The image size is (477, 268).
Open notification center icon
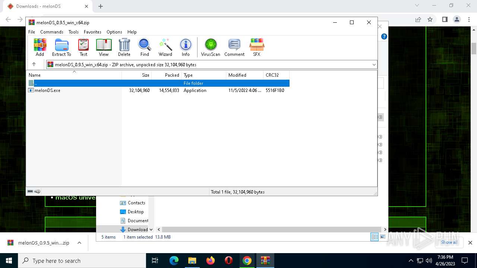click(x=465, y=261)
